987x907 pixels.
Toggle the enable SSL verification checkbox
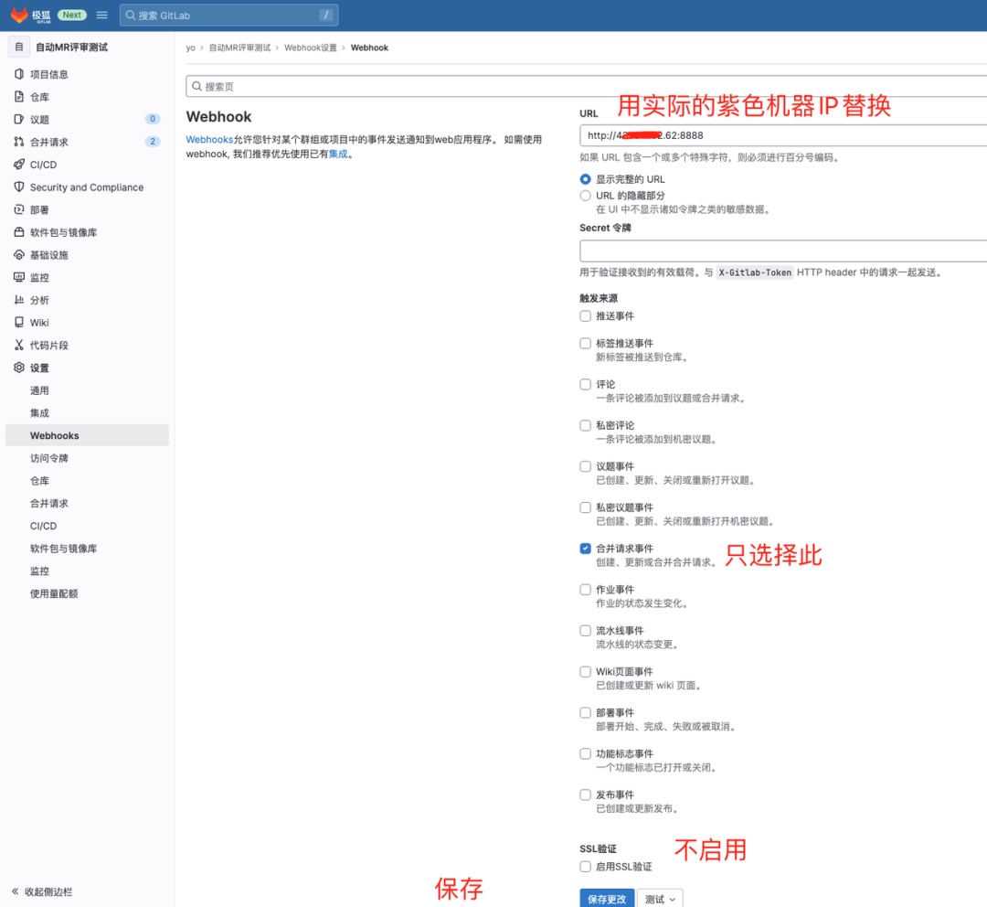click(586, 867)
